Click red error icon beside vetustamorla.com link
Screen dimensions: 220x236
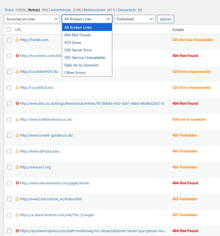coord(17,183)
